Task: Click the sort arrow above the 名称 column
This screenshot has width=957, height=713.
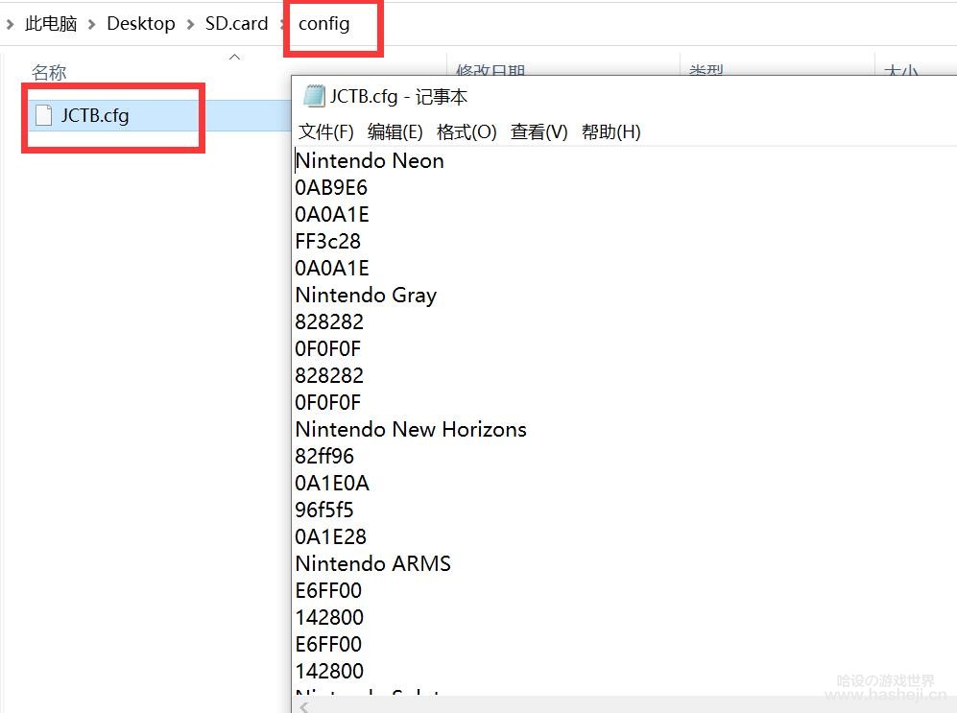Action: tap(234, 58)
